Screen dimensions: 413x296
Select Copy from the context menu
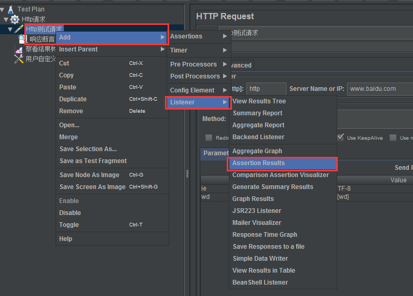112,75
